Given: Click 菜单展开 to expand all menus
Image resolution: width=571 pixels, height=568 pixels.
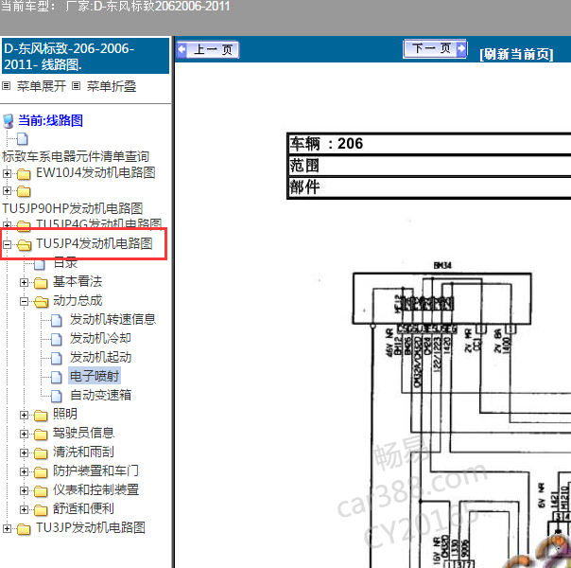Looking at the screenshot, I should [x=42, y=86].
